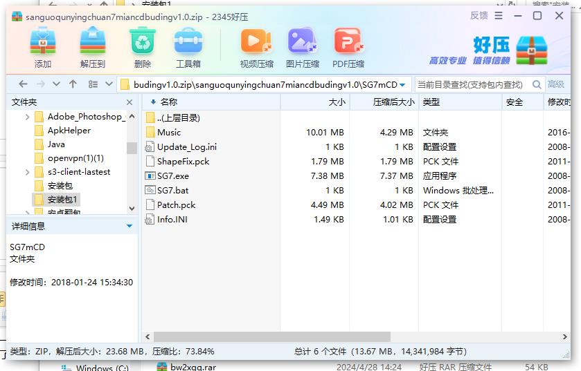Screen dimensions: 581x371
Task: Sort by 压缩后大小 column header
Action: [x=384, y=102]
